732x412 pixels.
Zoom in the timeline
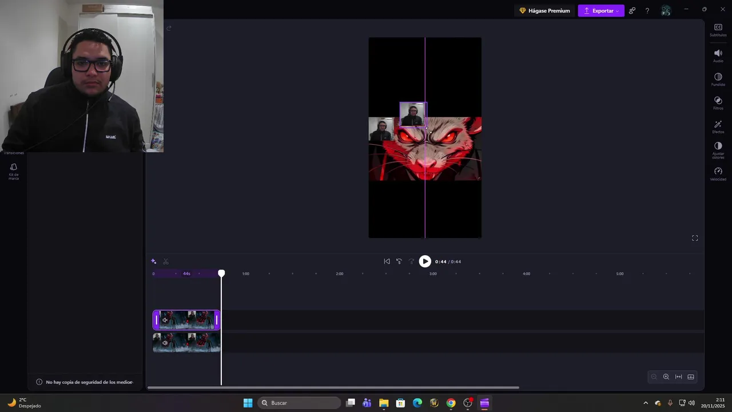point(666,377)
